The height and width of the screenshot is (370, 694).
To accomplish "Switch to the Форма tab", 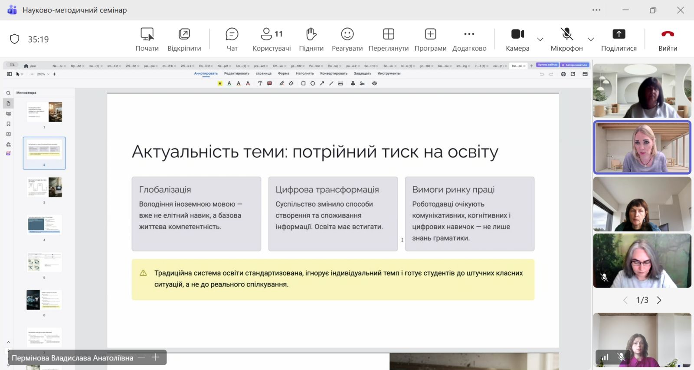I will (284, 73).
